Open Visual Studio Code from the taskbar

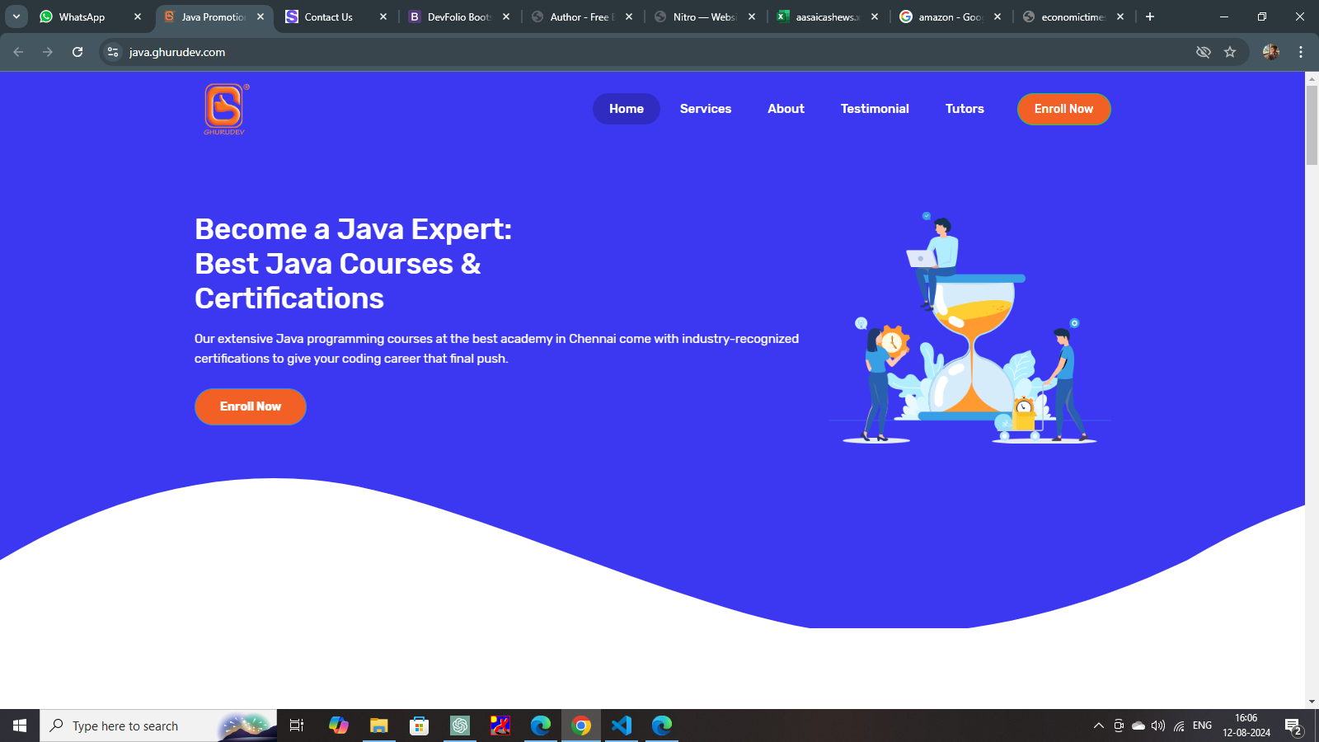622,726
